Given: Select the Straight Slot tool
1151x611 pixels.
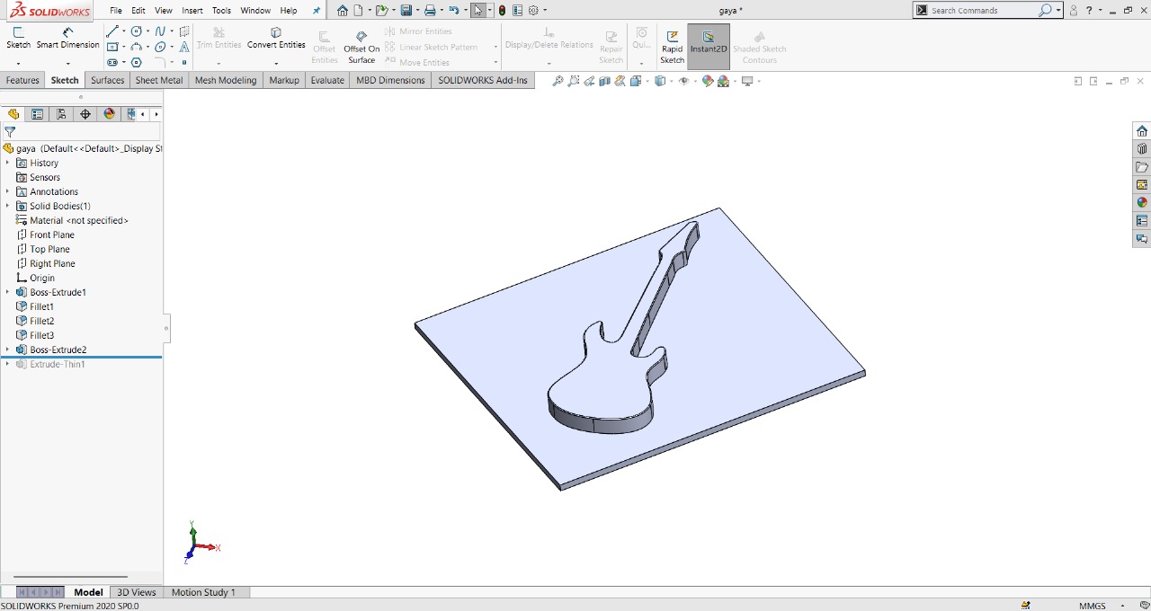Looking at the screenshot, I should [x=112, y=63].
